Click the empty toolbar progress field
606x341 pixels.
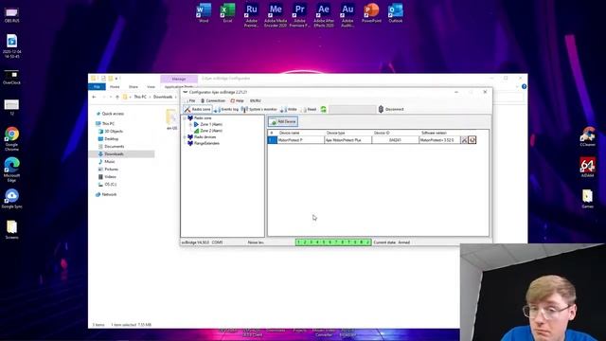[352, 110]
